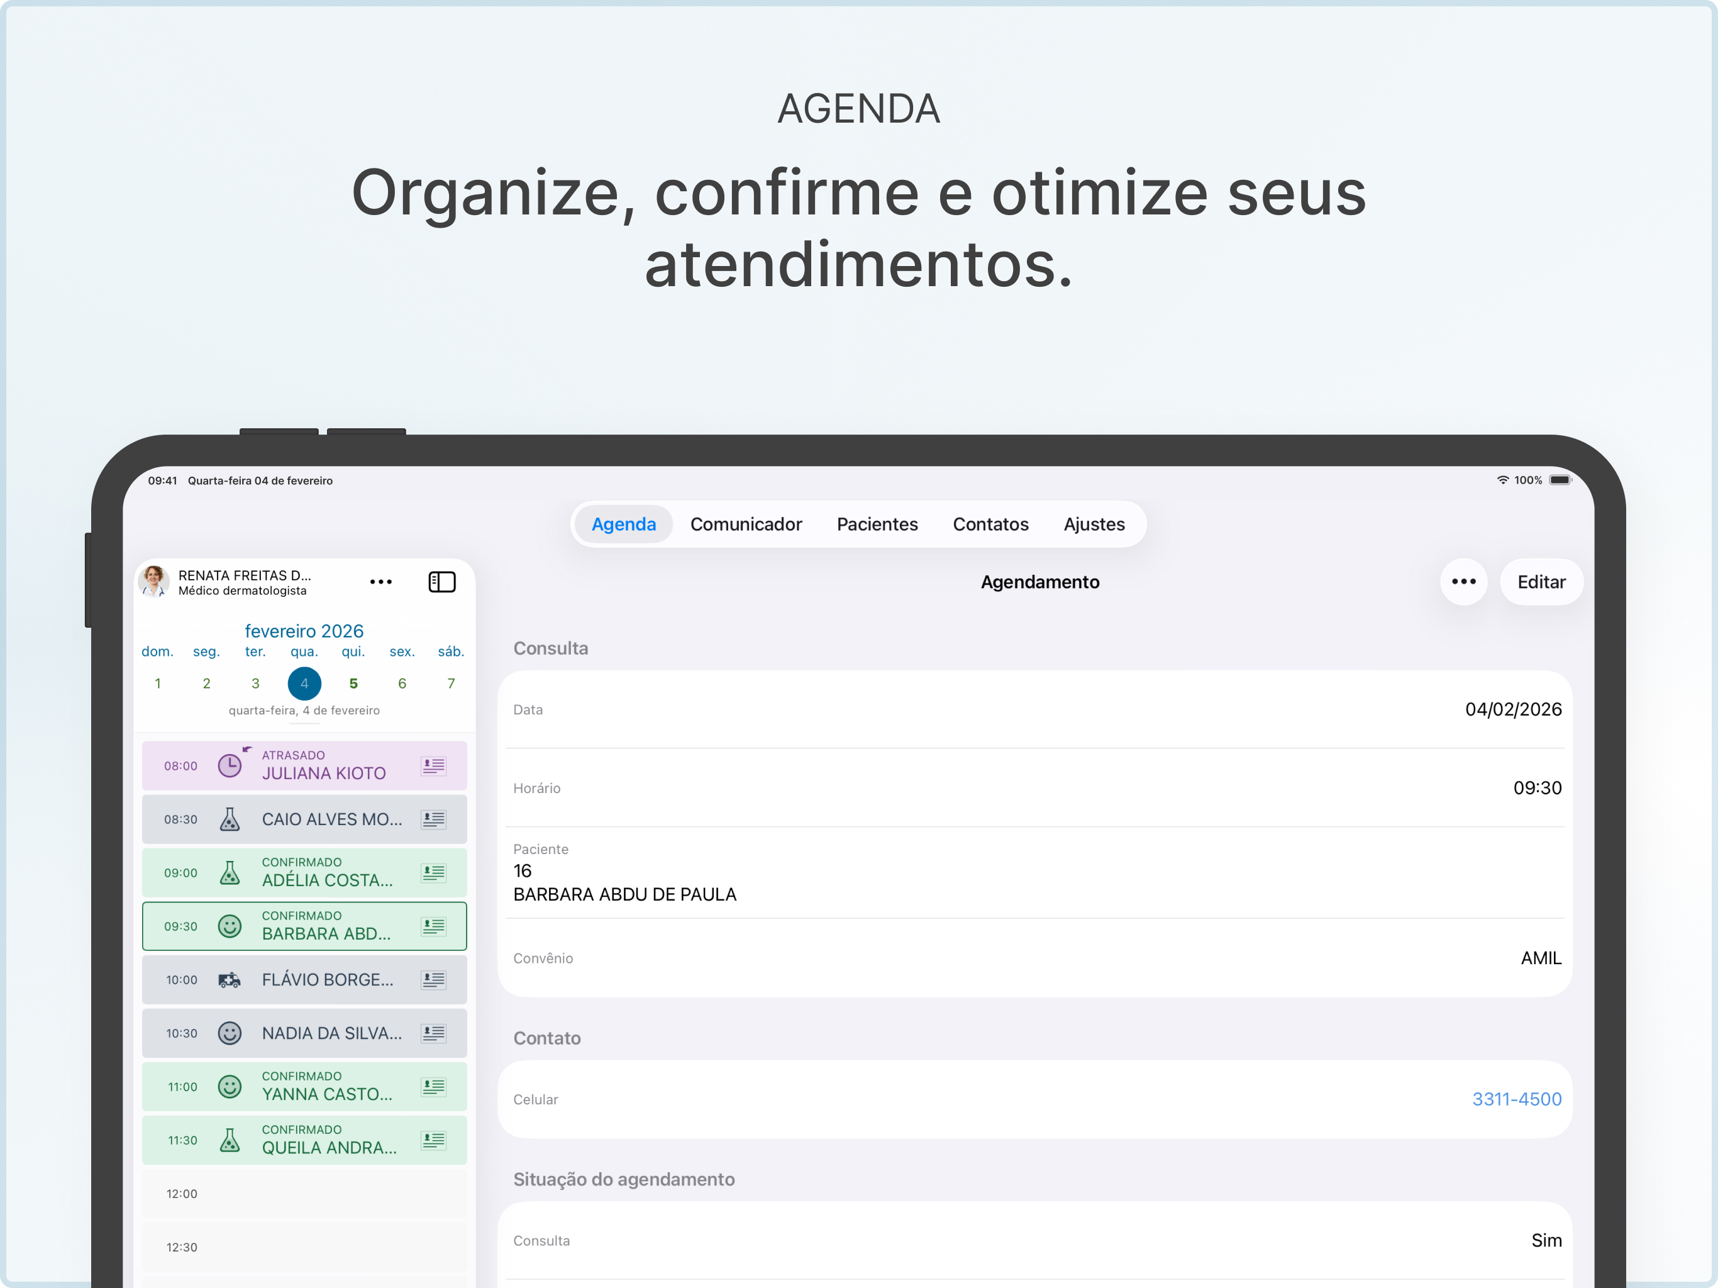
Task: Open the 10:30 Nadia da Silva appointment
Action: (x=304, y=1034)
